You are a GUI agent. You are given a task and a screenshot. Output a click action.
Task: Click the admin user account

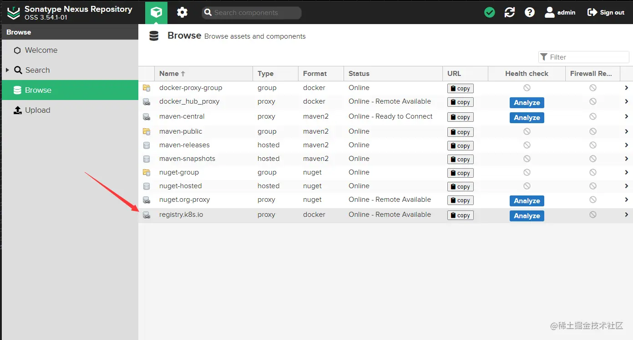(x=560, y=12)
